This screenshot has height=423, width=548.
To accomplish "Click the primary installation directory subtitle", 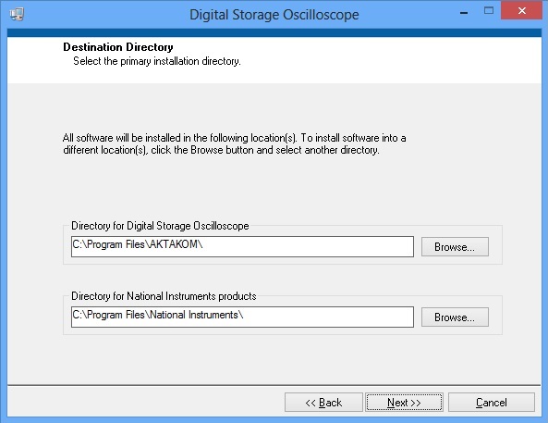I will point(157,61).
